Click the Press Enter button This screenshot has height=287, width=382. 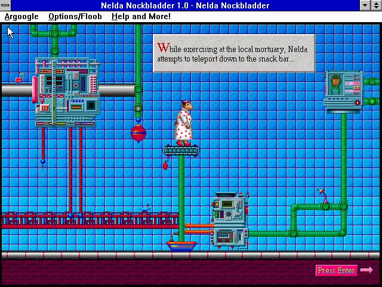click(x=336, y=270)
